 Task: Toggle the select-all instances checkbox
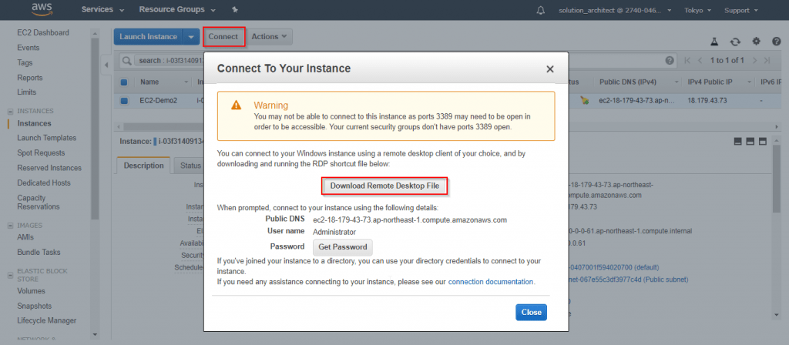click(x=124, y=82)
